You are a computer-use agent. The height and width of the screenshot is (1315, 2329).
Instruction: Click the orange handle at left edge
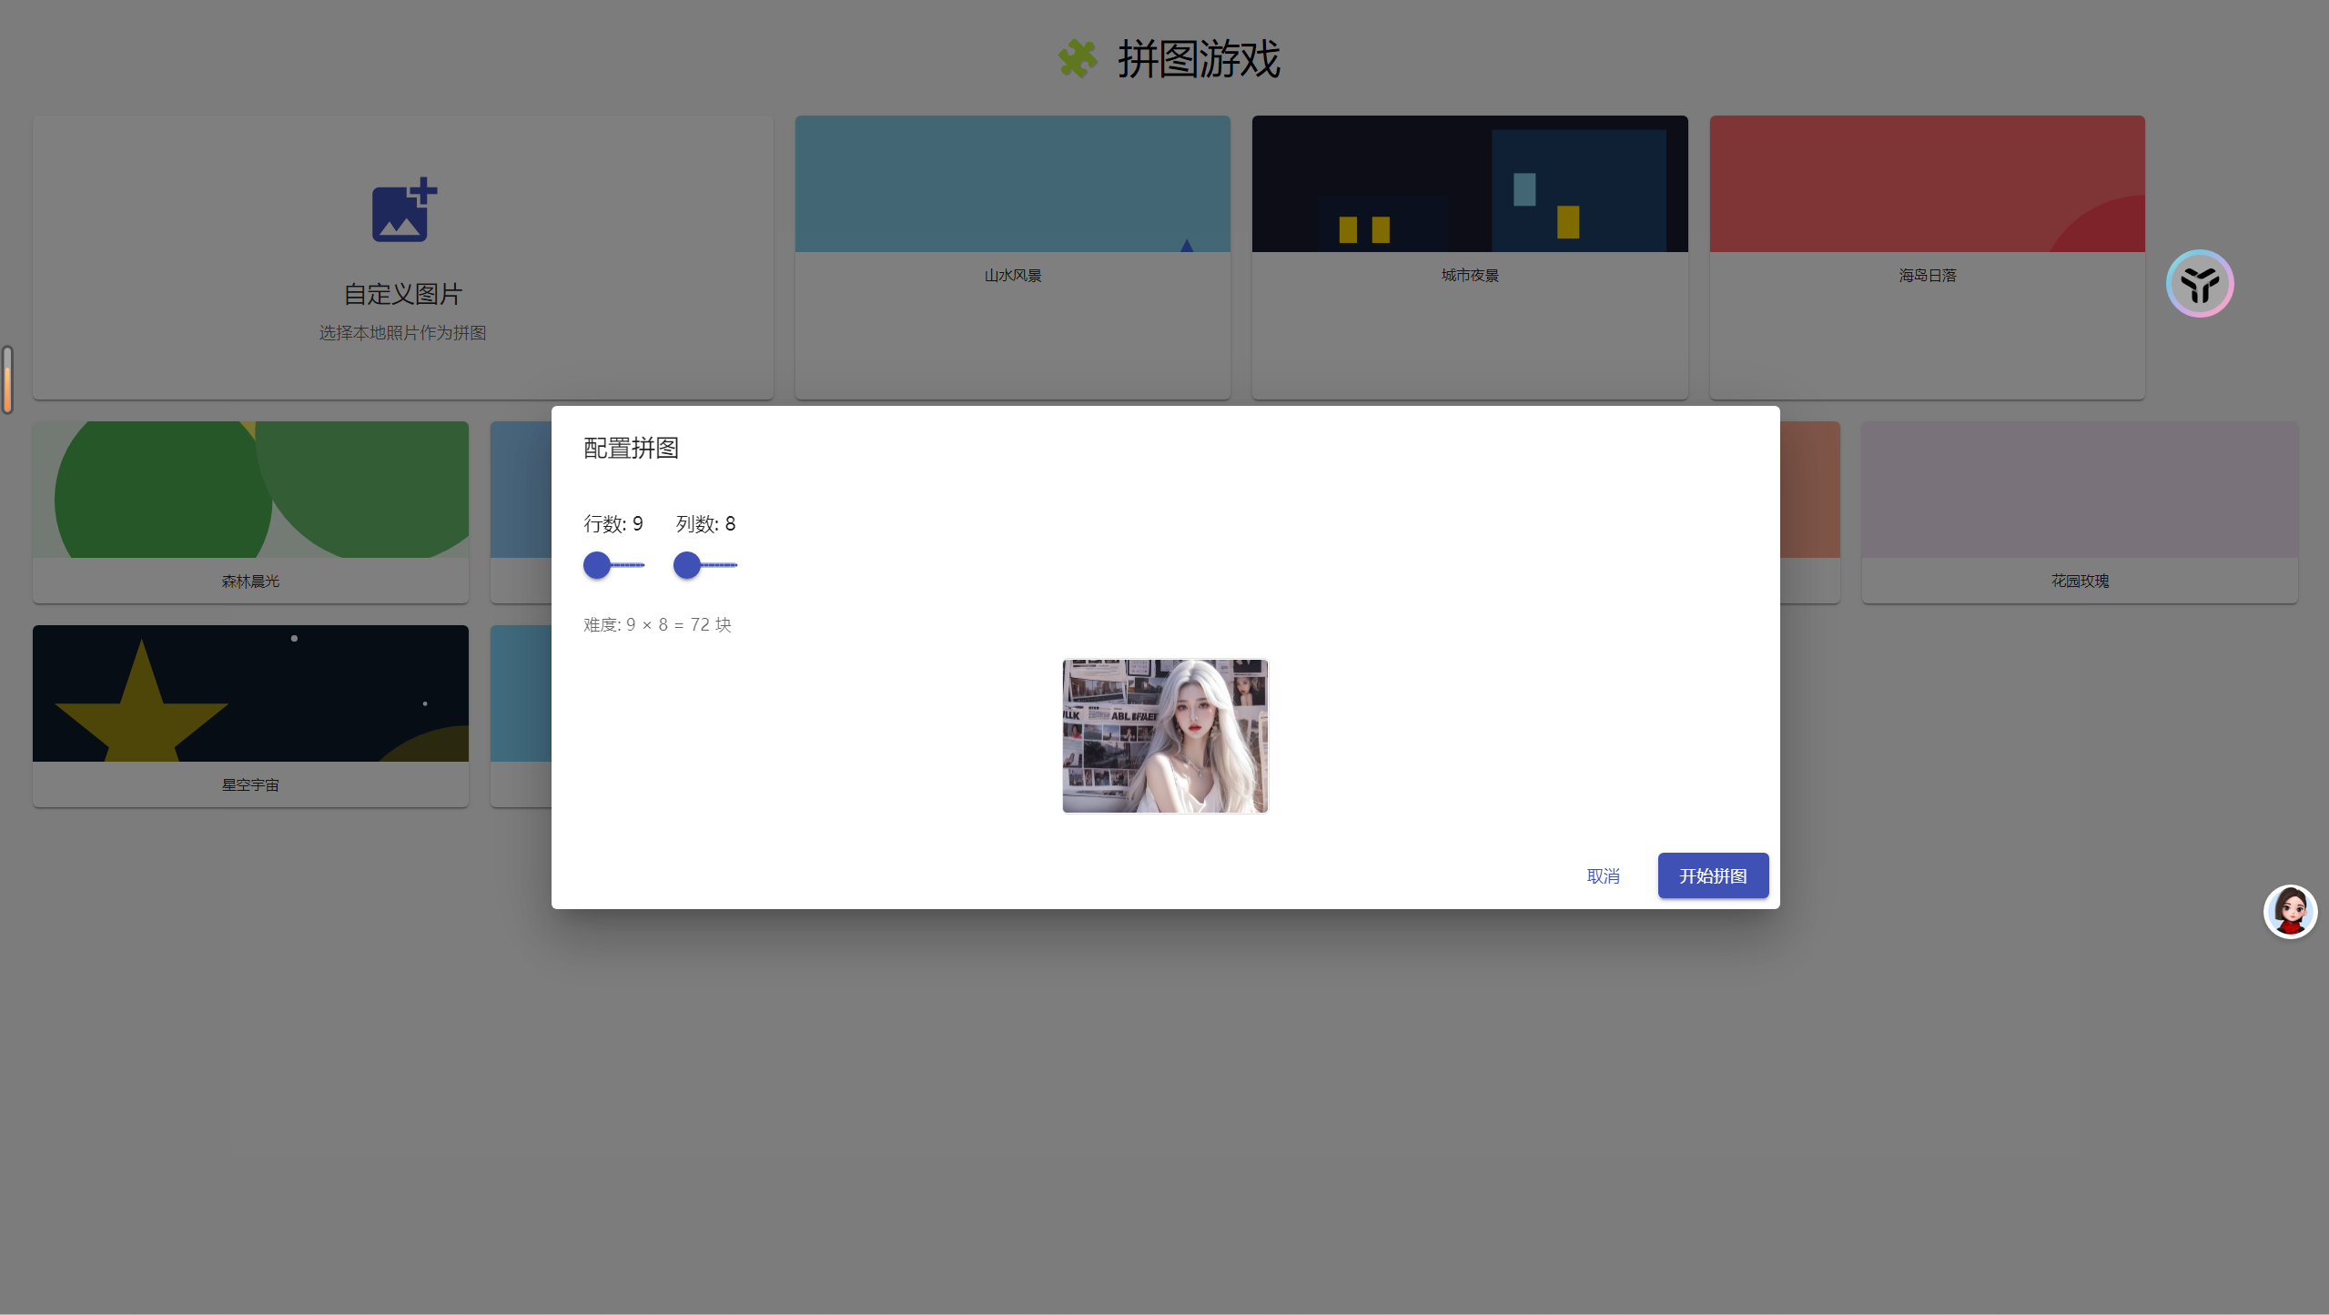pyautogui.click(x=7, y=379)
